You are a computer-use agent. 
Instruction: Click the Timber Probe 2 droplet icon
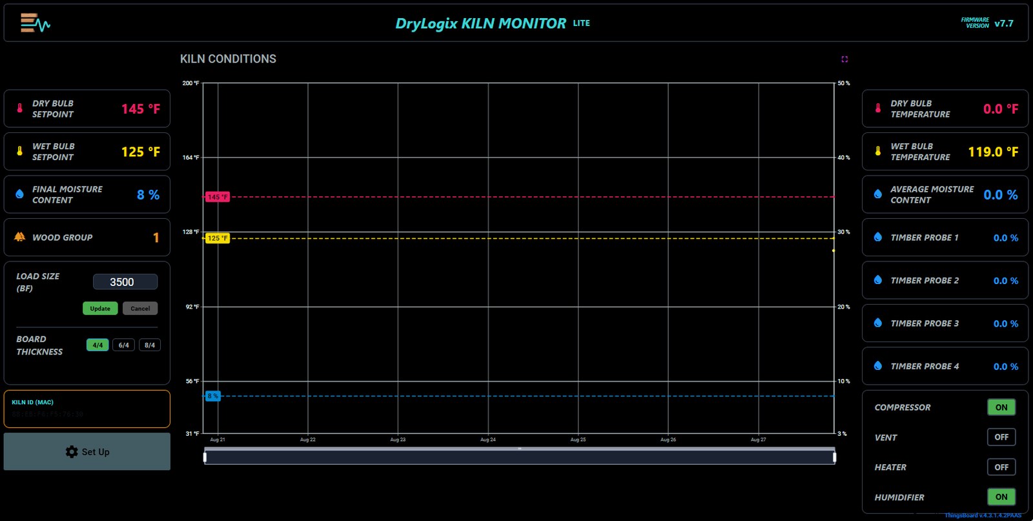pyautogui.click(x=877, y=280)
